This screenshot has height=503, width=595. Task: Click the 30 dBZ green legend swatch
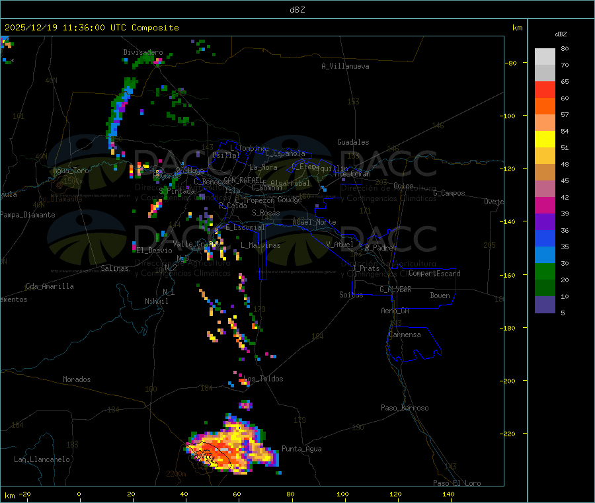(x=545, y=271)
